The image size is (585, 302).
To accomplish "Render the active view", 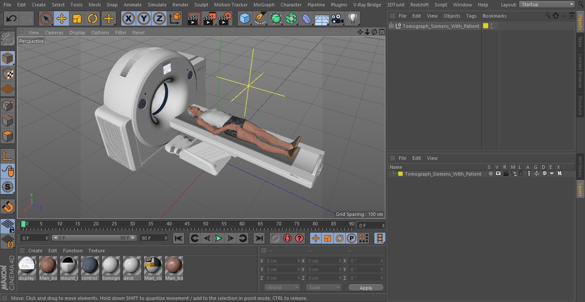I will pos(194,18).
